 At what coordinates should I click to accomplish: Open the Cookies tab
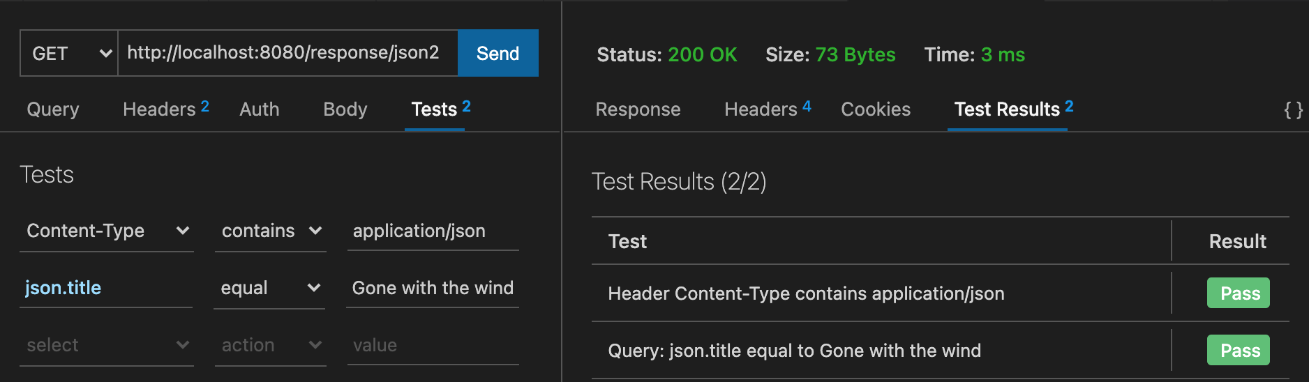876,109
